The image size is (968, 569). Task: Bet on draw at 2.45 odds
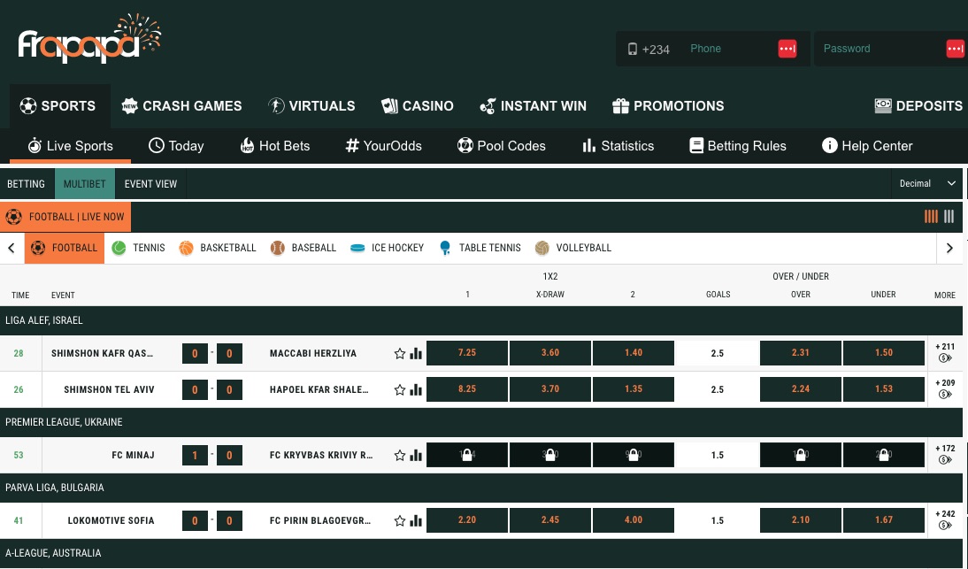pos(550,520)
